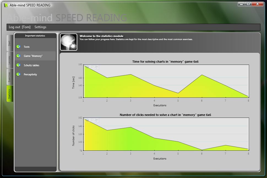The width and height of the screenshot is (267, 178).
Task: Switch to the Lessons tab
Action: pos(10,60)
